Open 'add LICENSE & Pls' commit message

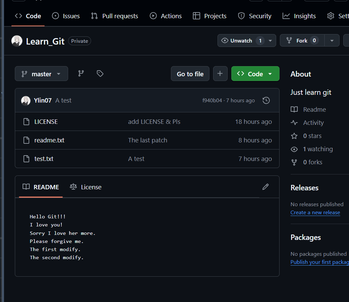[154, 121]
